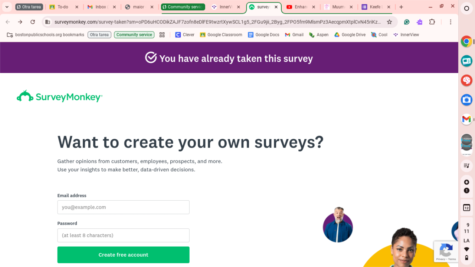Click the Grammarly extension icon
The height and width of the screenshot is (267, 475).
click(407, 22)
